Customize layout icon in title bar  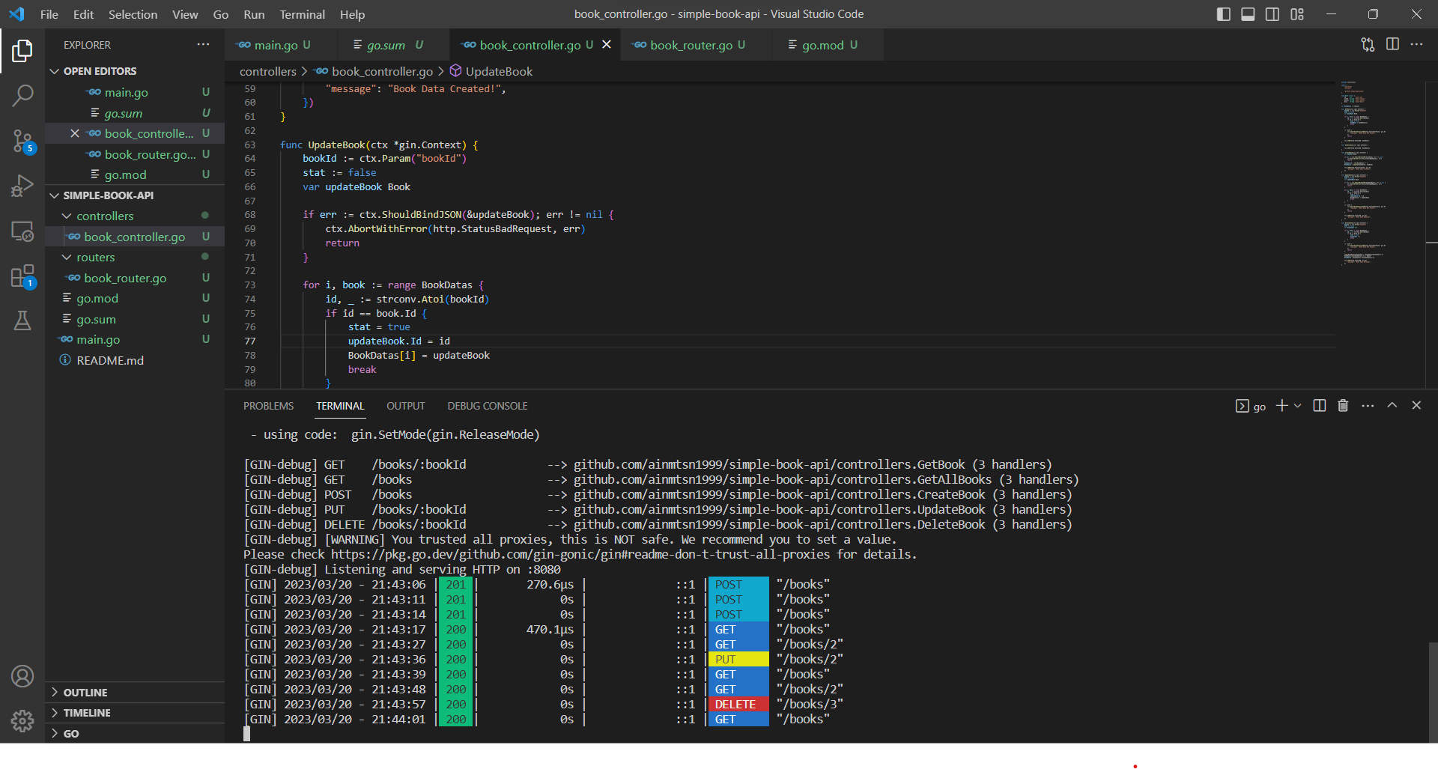(x=1297, y=14)
